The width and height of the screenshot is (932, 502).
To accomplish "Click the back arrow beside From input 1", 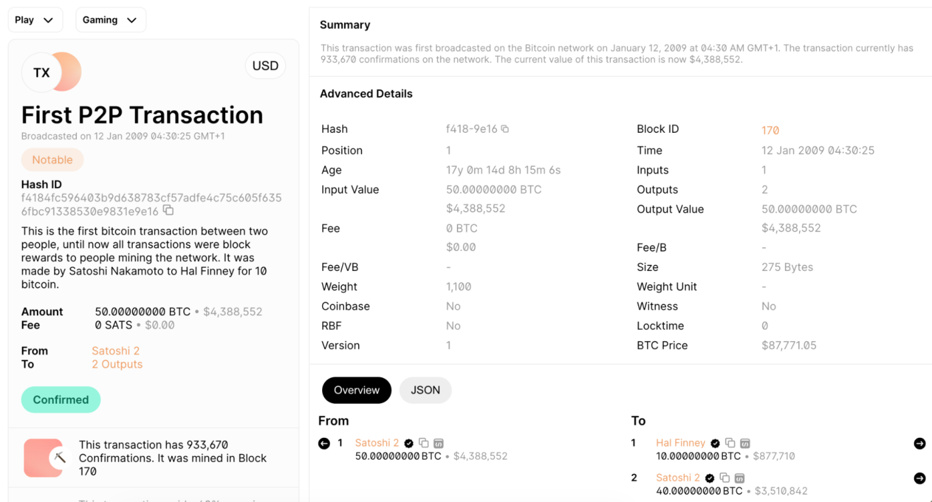I will click(x=324, y=444).
